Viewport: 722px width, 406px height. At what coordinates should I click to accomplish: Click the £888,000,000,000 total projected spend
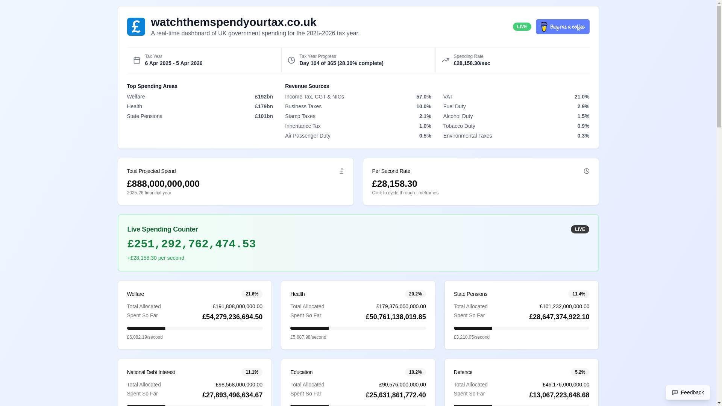[163, 184]
